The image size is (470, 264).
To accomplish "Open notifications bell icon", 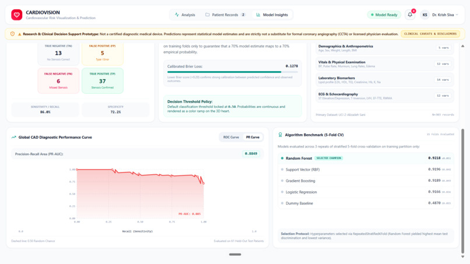I will point(410,15).
